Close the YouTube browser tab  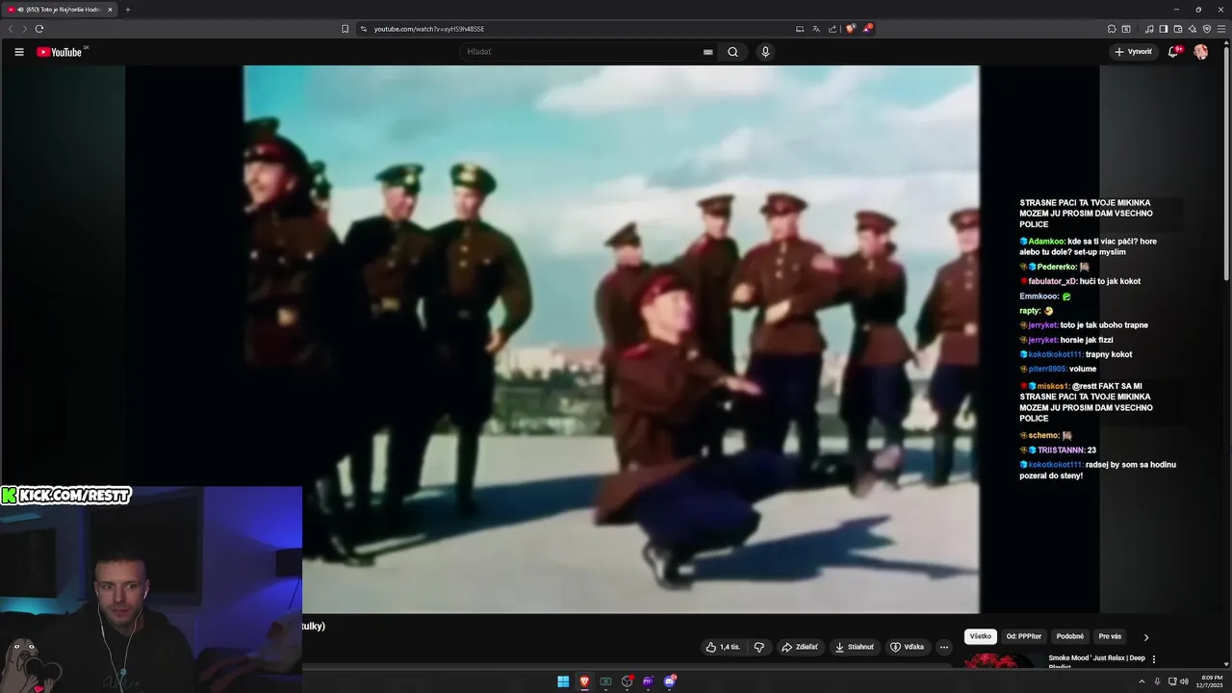click(x=110, y=10)
